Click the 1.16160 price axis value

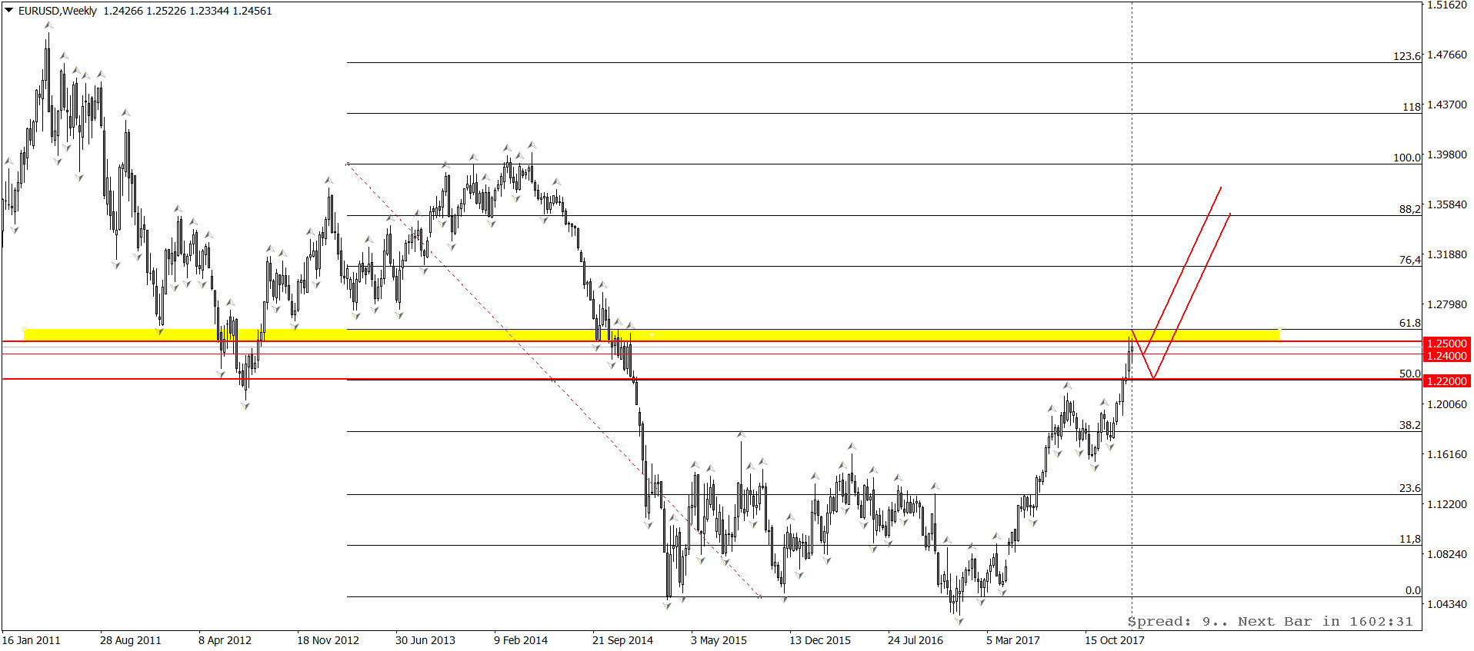point(1447,454)
